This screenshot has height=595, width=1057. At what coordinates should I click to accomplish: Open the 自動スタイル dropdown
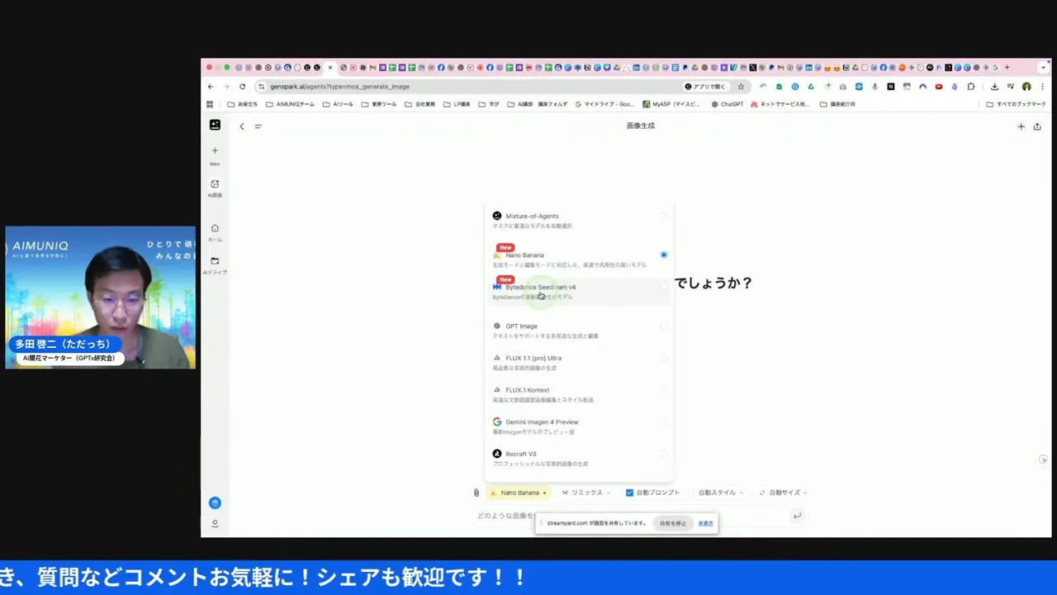tap(720, 493)
